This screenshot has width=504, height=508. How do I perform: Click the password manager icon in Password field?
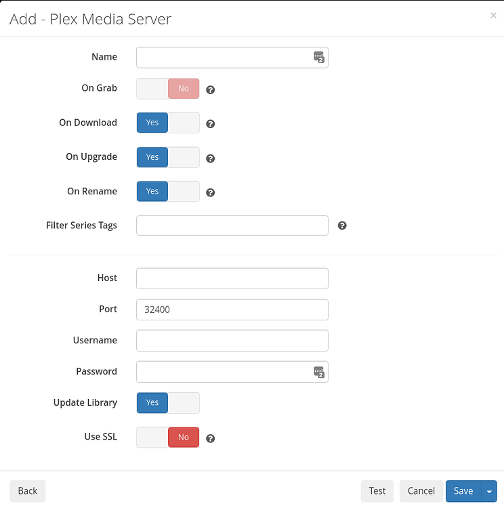tap(319, 372)
